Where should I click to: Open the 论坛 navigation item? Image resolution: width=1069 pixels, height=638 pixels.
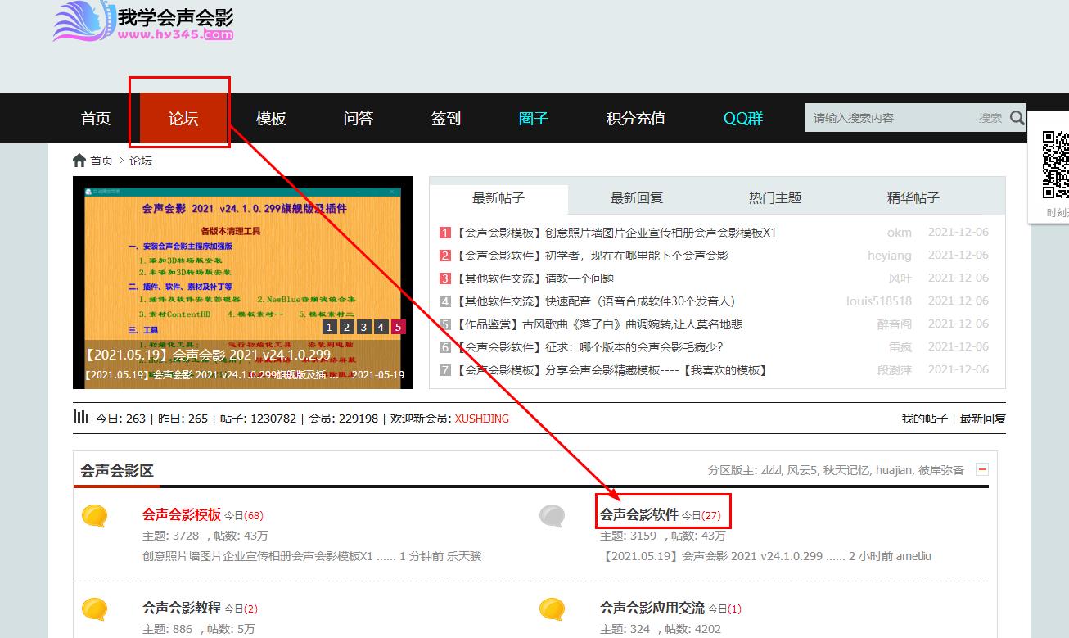pos(183,118)
